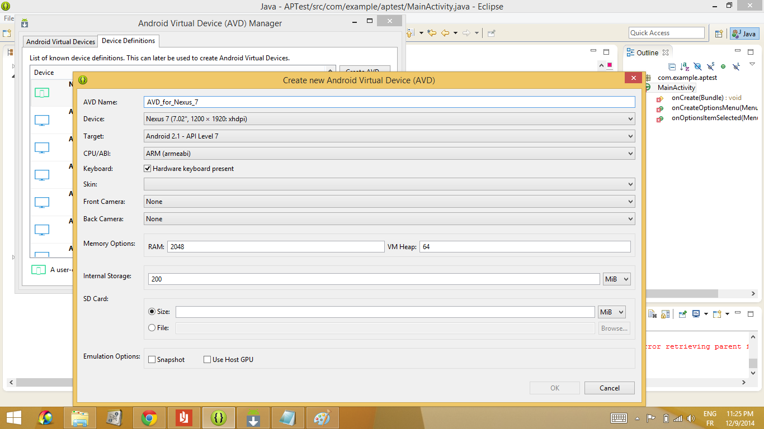
Task: Select onCreate(Bundle) in the Outline
Action: point(697,98)
